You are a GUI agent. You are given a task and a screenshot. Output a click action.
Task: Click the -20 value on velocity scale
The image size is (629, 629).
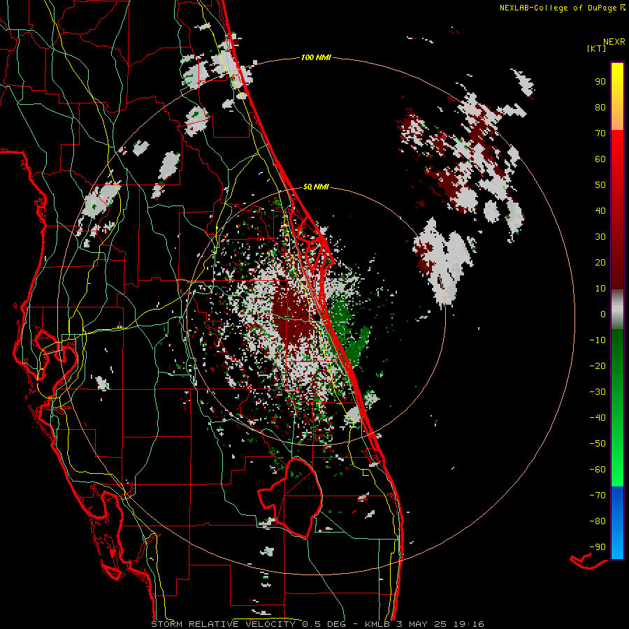coord(598,366)
